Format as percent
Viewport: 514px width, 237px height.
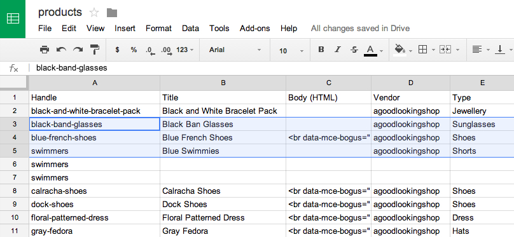point(134,50)
